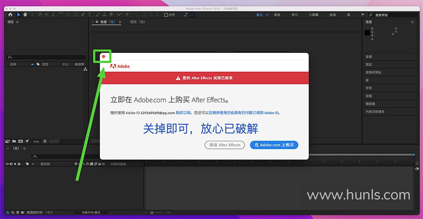Delete selected project items trash icon
The image size is (423, 219).
(45, 141)
